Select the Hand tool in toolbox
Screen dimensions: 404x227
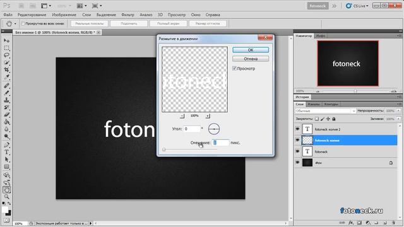6,190
